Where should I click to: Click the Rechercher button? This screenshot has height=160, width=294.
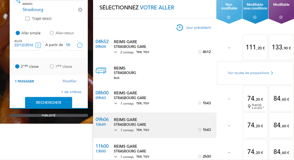point(48,103)
